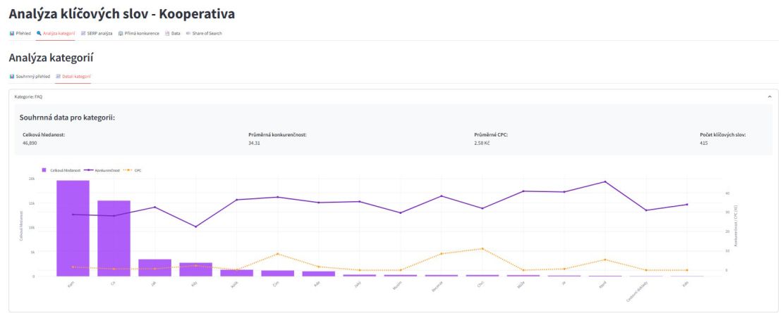Click the Konkurenčnost line's lowest point above Kdy

(196, 226)
